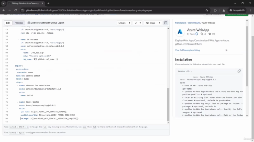Viewport: 254px width, 142px height.
Task: Open the browser extensions puzzle icon
Action: click(x=215, y=11)
